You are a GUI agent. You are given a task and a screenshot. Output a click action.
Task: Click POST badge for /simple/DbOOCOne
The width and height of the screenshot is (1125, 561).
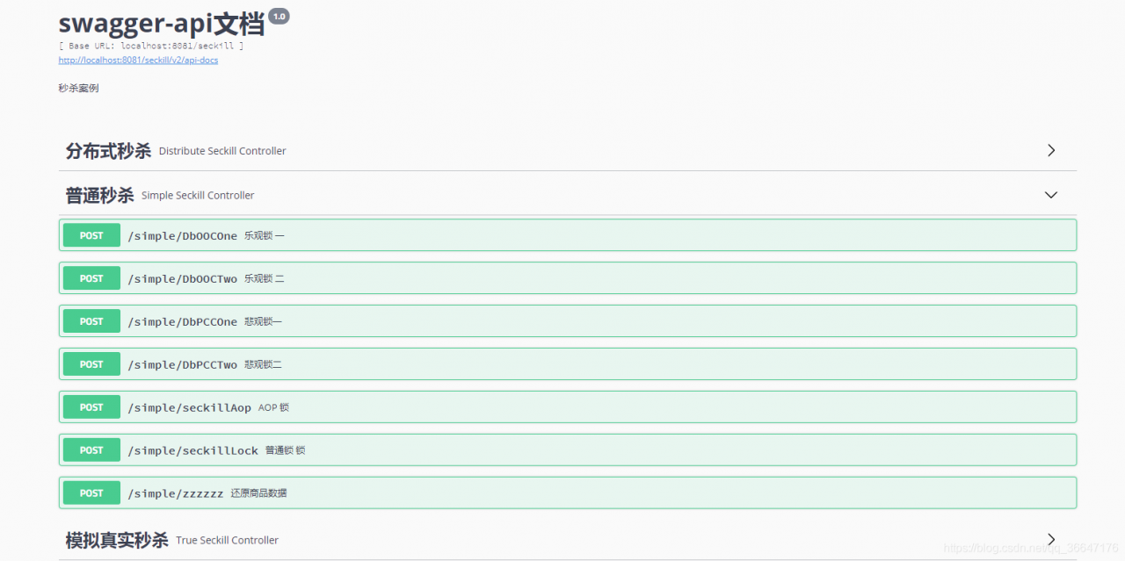click(x=91, y=235)
